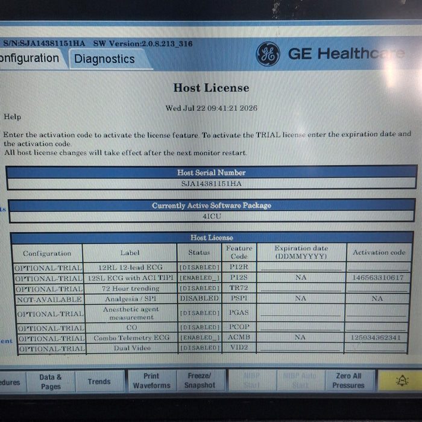Click feature code TR72
This screenshot has height=422, width=422.
coord(239,288)
